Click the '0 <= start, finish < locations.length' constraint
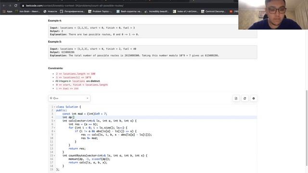 click(x=82, y=85)
